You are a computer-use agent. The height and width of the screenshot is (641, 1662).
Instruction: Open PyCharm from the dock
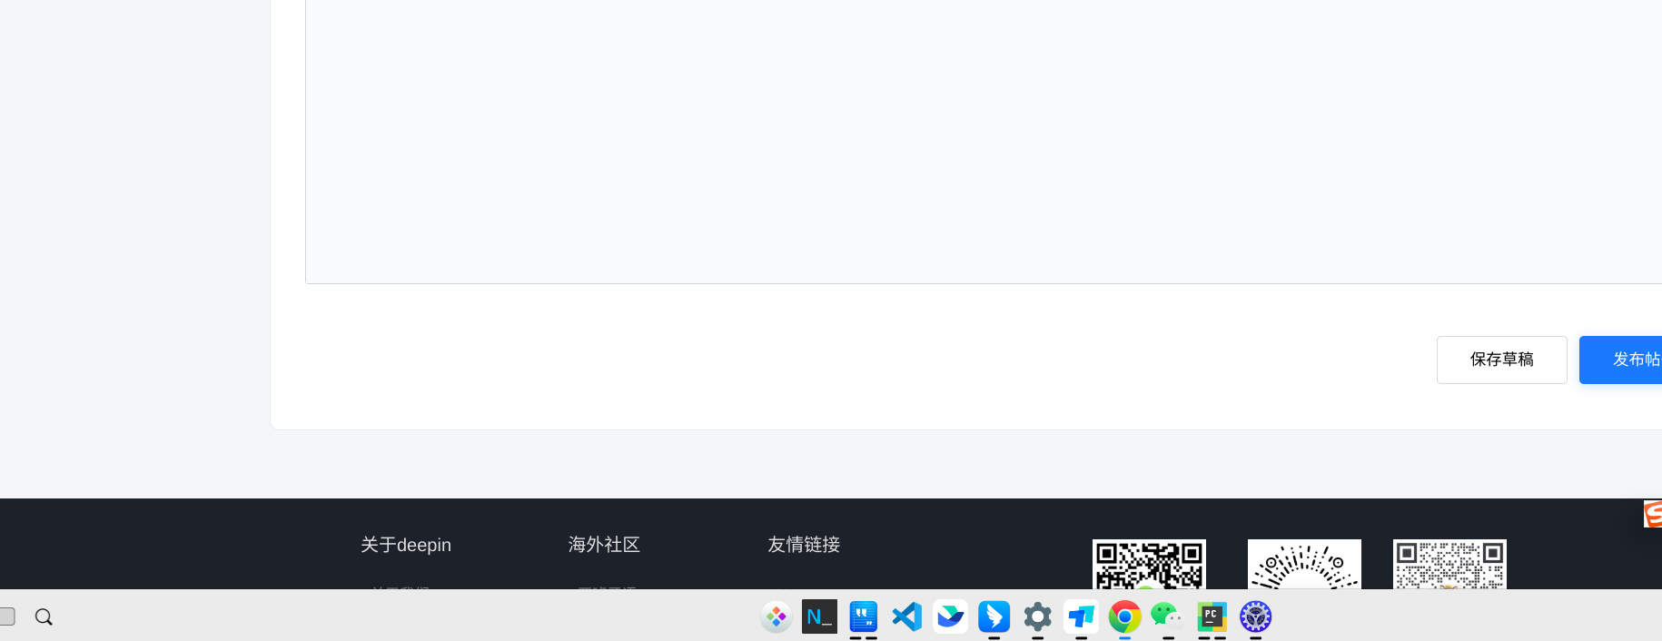tap(1212, 617)
